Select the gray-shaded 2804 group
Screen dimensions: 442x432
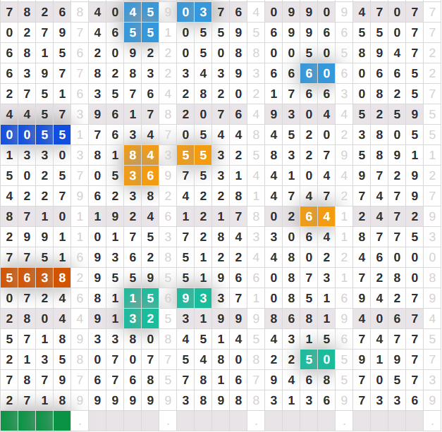tap(35, 319)
